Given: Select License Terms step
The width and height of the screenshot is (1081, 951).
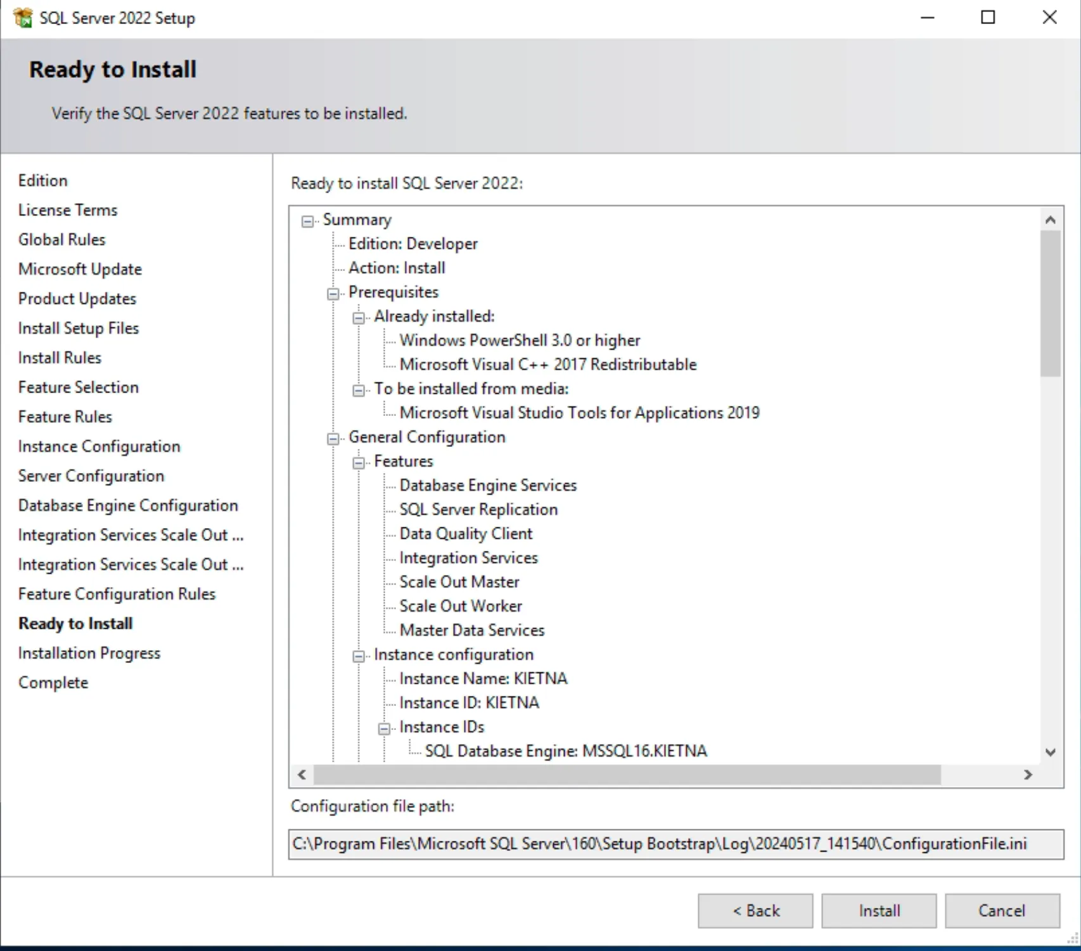Looking at the screenshot, I should [68, 210].
